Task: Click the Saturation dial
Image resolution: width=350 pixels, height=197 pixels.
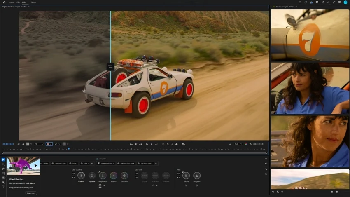Action: (124, 176)
